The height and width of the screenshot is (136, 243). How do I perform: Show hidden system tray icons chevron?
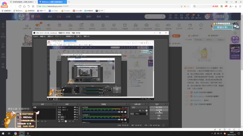point(212,134)
